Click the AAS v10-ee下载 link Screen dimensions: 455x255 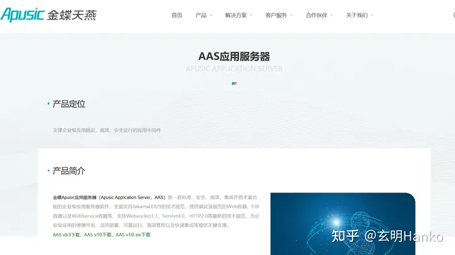click(x=133, y=235)
